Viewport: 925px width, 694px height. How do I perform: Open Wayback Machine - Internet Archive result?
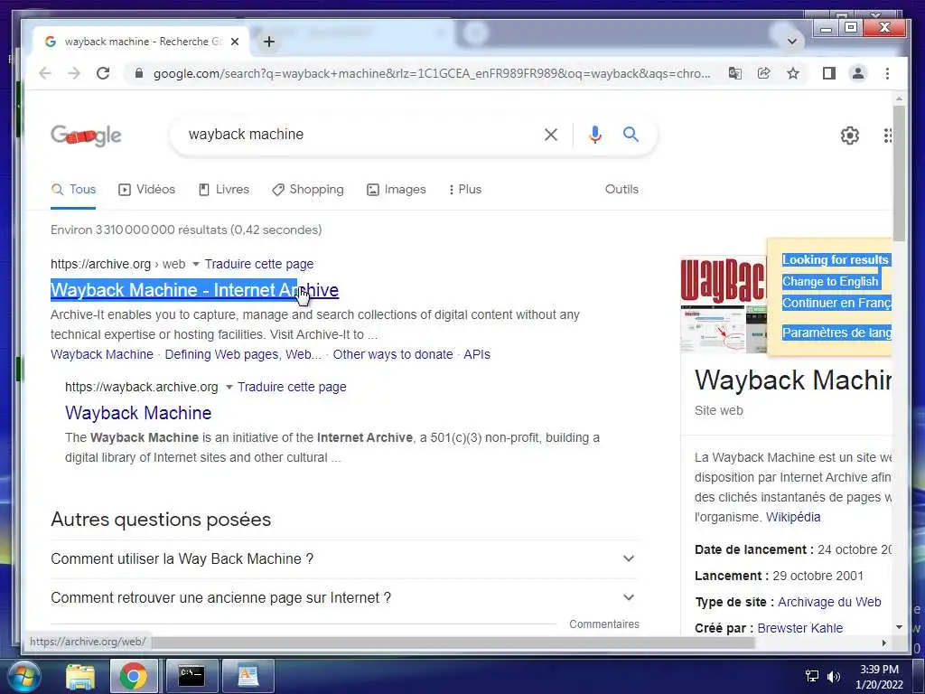(195, 290)
